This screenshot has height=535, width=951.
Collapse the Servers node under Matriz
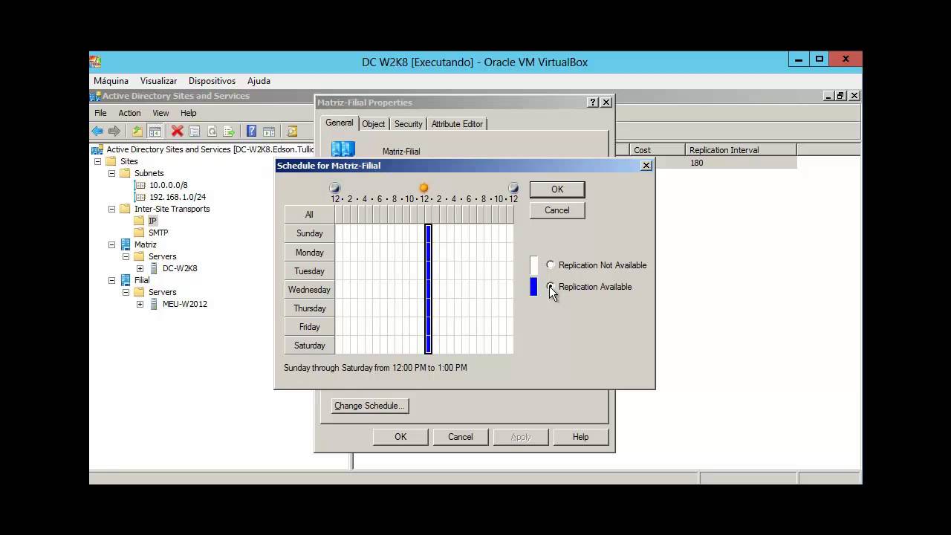point(126,256)
